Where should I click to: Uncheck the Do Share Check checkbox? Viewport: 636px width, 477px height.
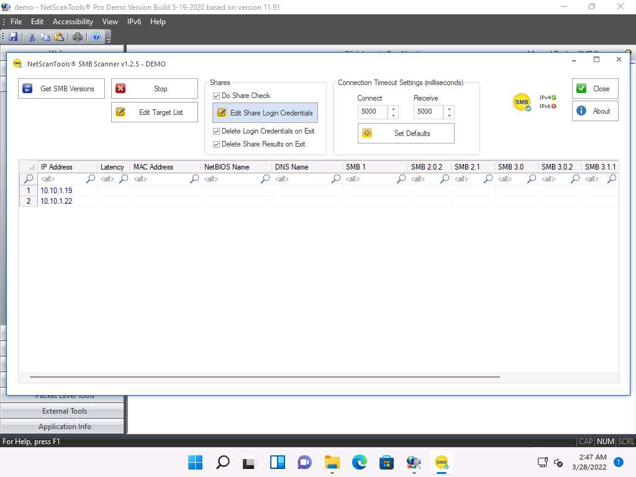pyautogui.click(x=217, y=96)
